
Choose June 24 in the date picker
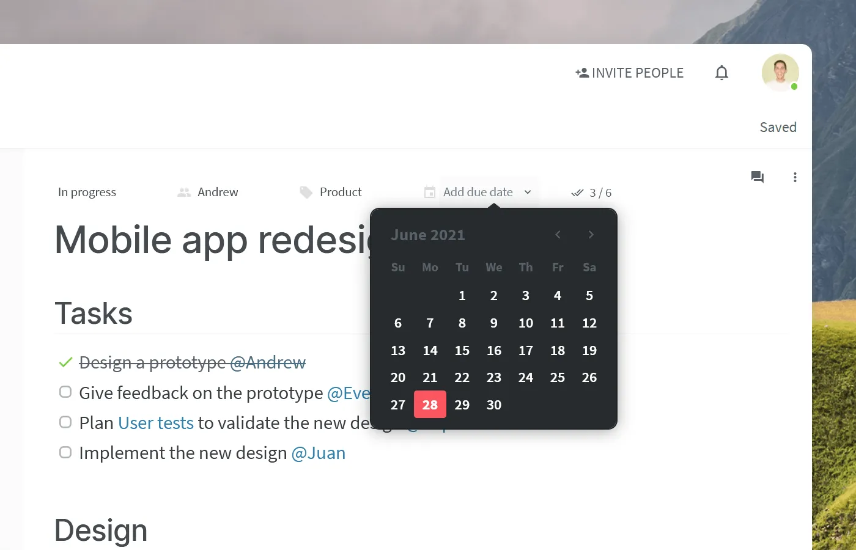526,378
